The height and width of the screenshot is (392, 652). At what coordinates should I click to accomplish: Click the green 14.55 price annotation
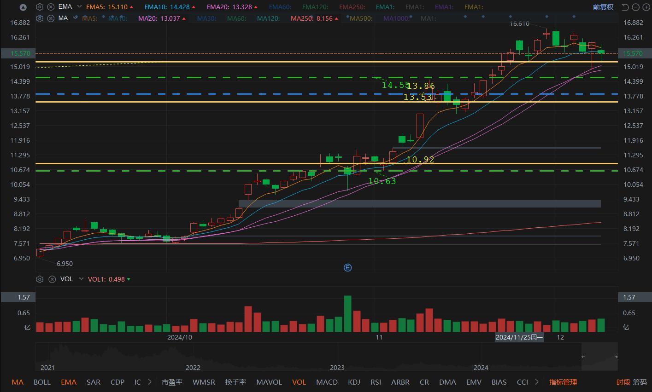click(395, 85)
